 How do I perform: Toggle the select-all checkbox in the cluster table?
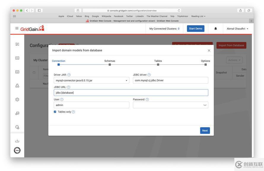[x=34, y=73]
